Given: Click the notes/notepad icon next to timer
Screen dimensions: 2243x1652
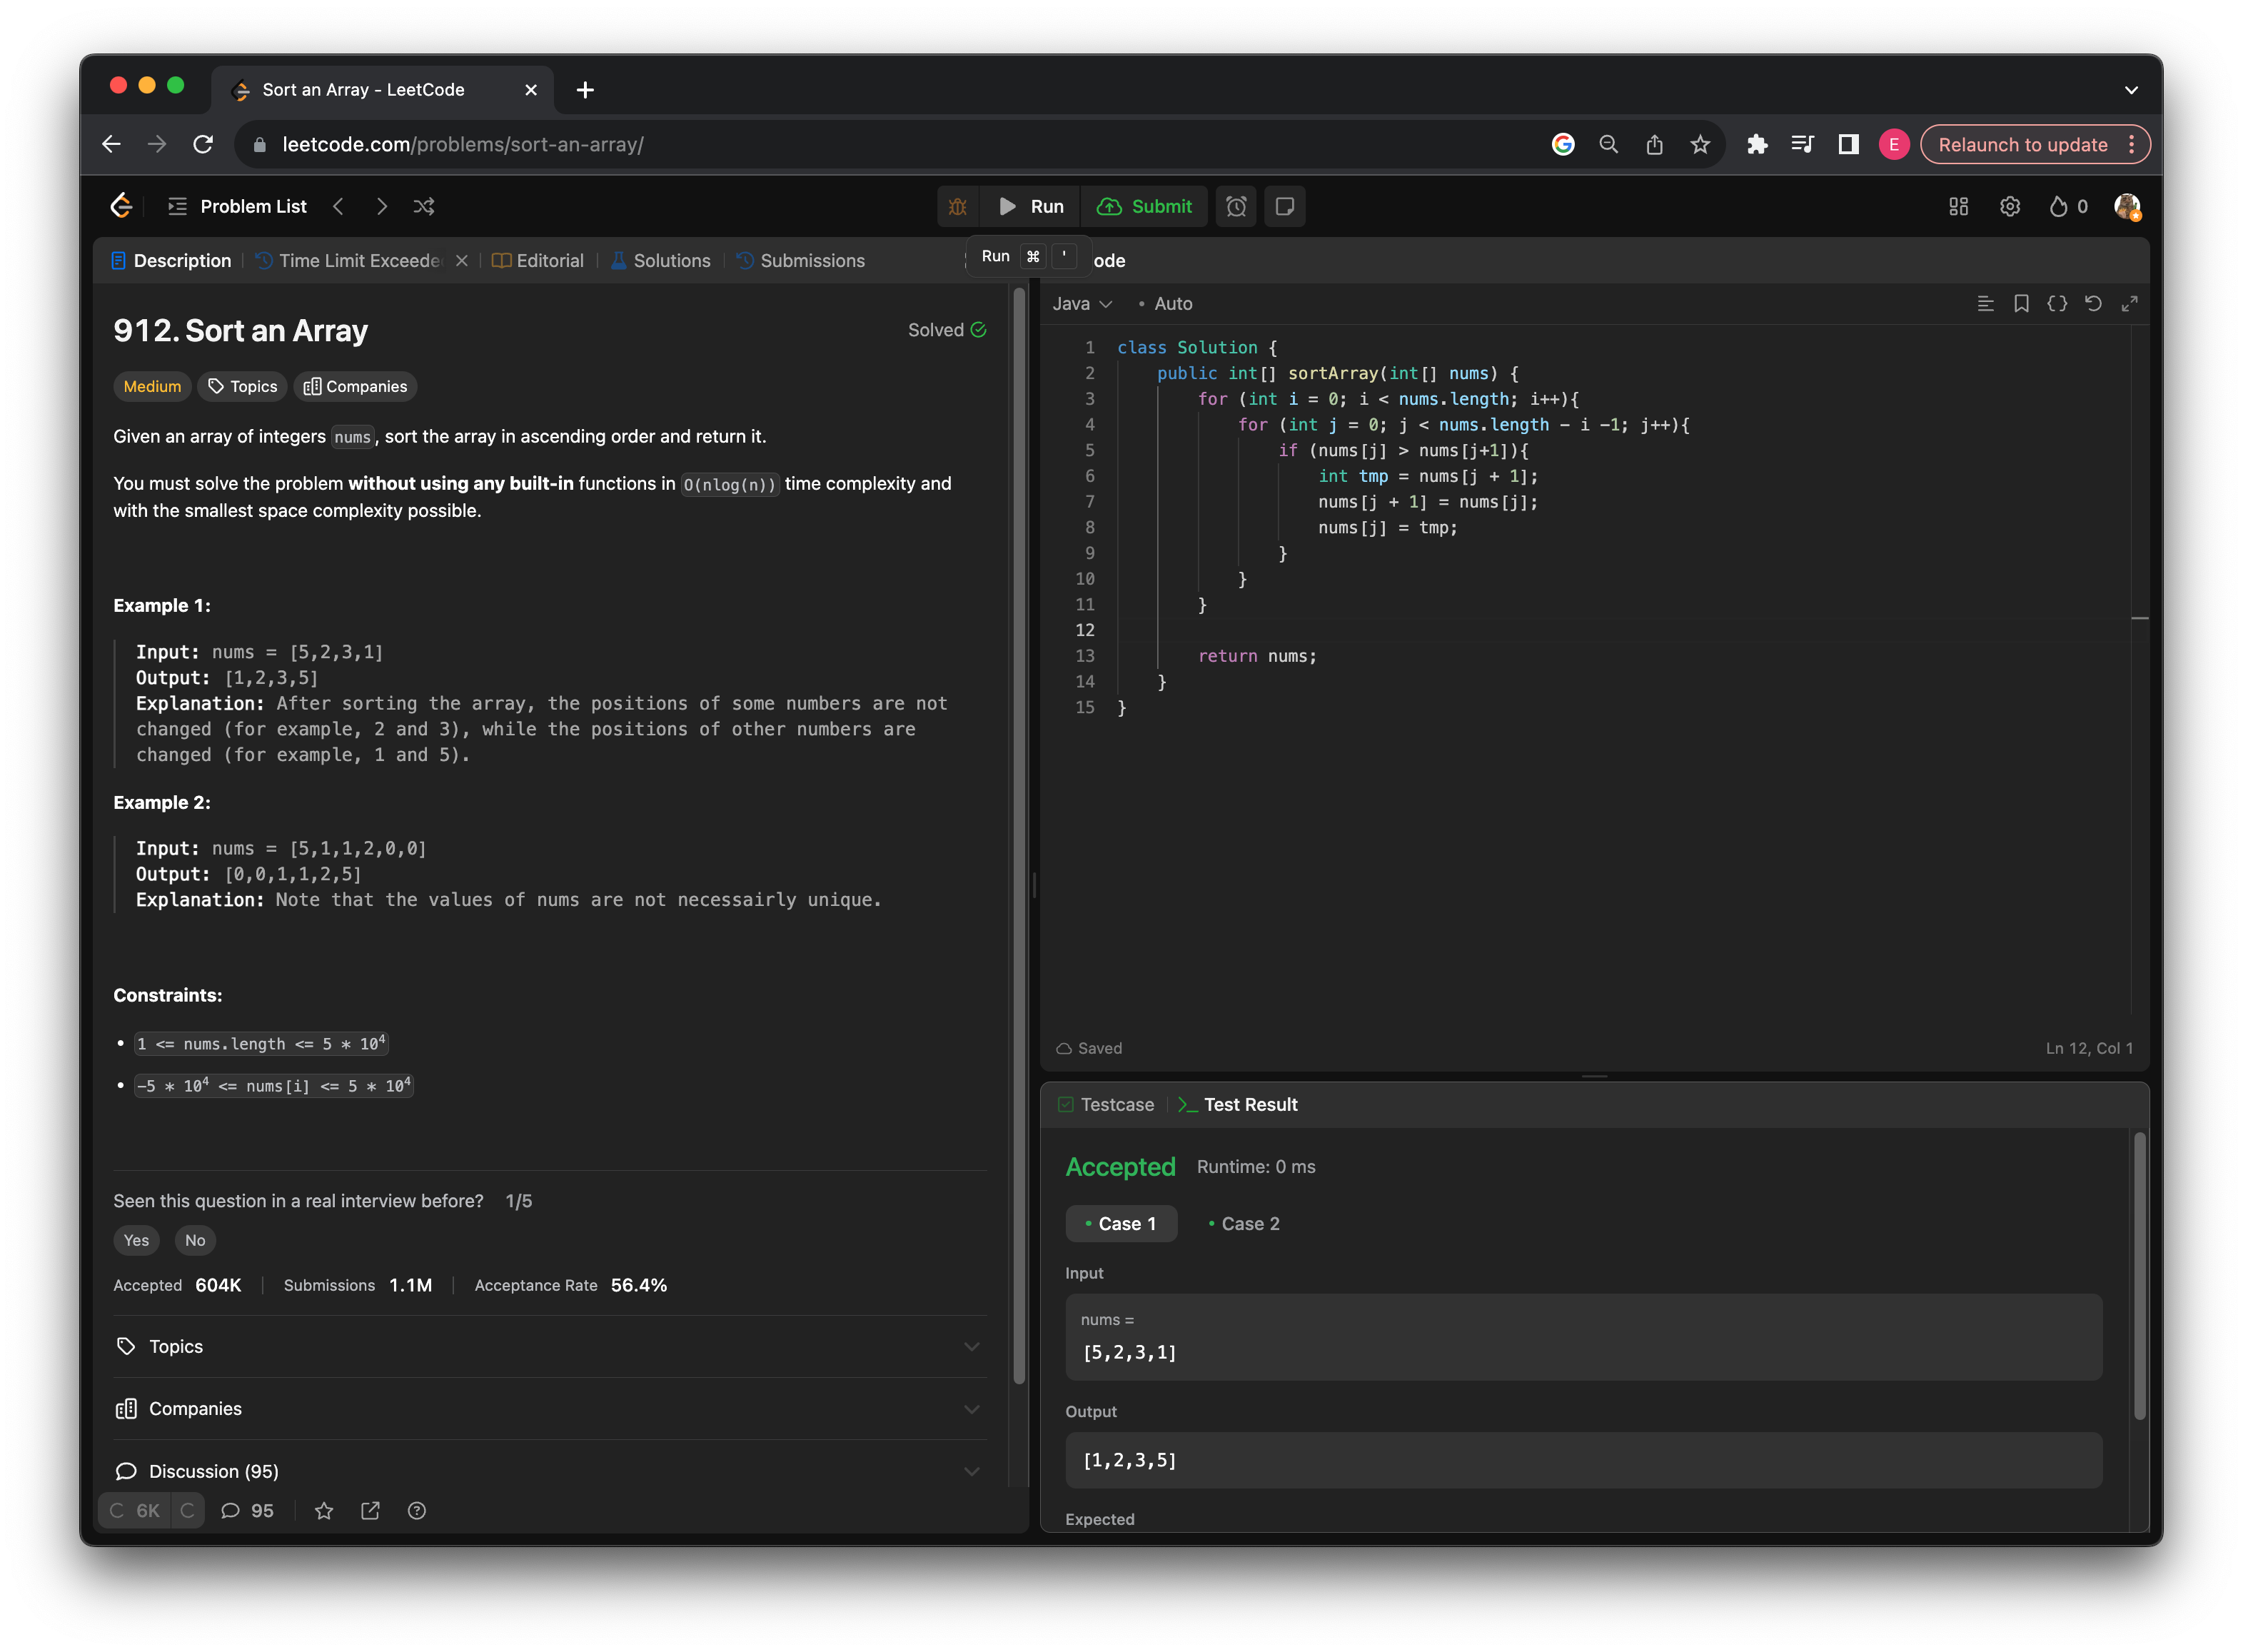Looking at the screenshot, I should [x=1285, y=206].
